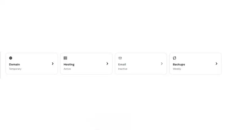The image size is (226, 130).
Task: Open the Domain settings card
Action: click(32, 64)
